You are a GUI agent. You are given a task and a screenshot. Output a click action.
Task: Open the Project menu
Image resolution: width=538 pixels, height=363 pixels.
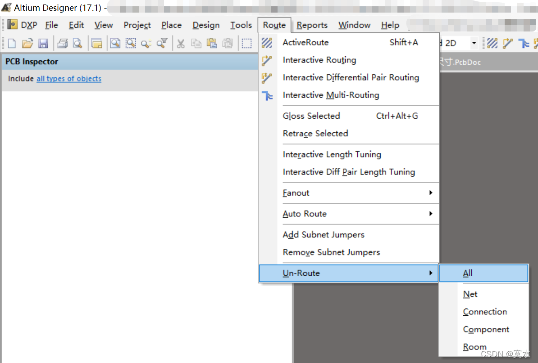[x=137, y=25]
